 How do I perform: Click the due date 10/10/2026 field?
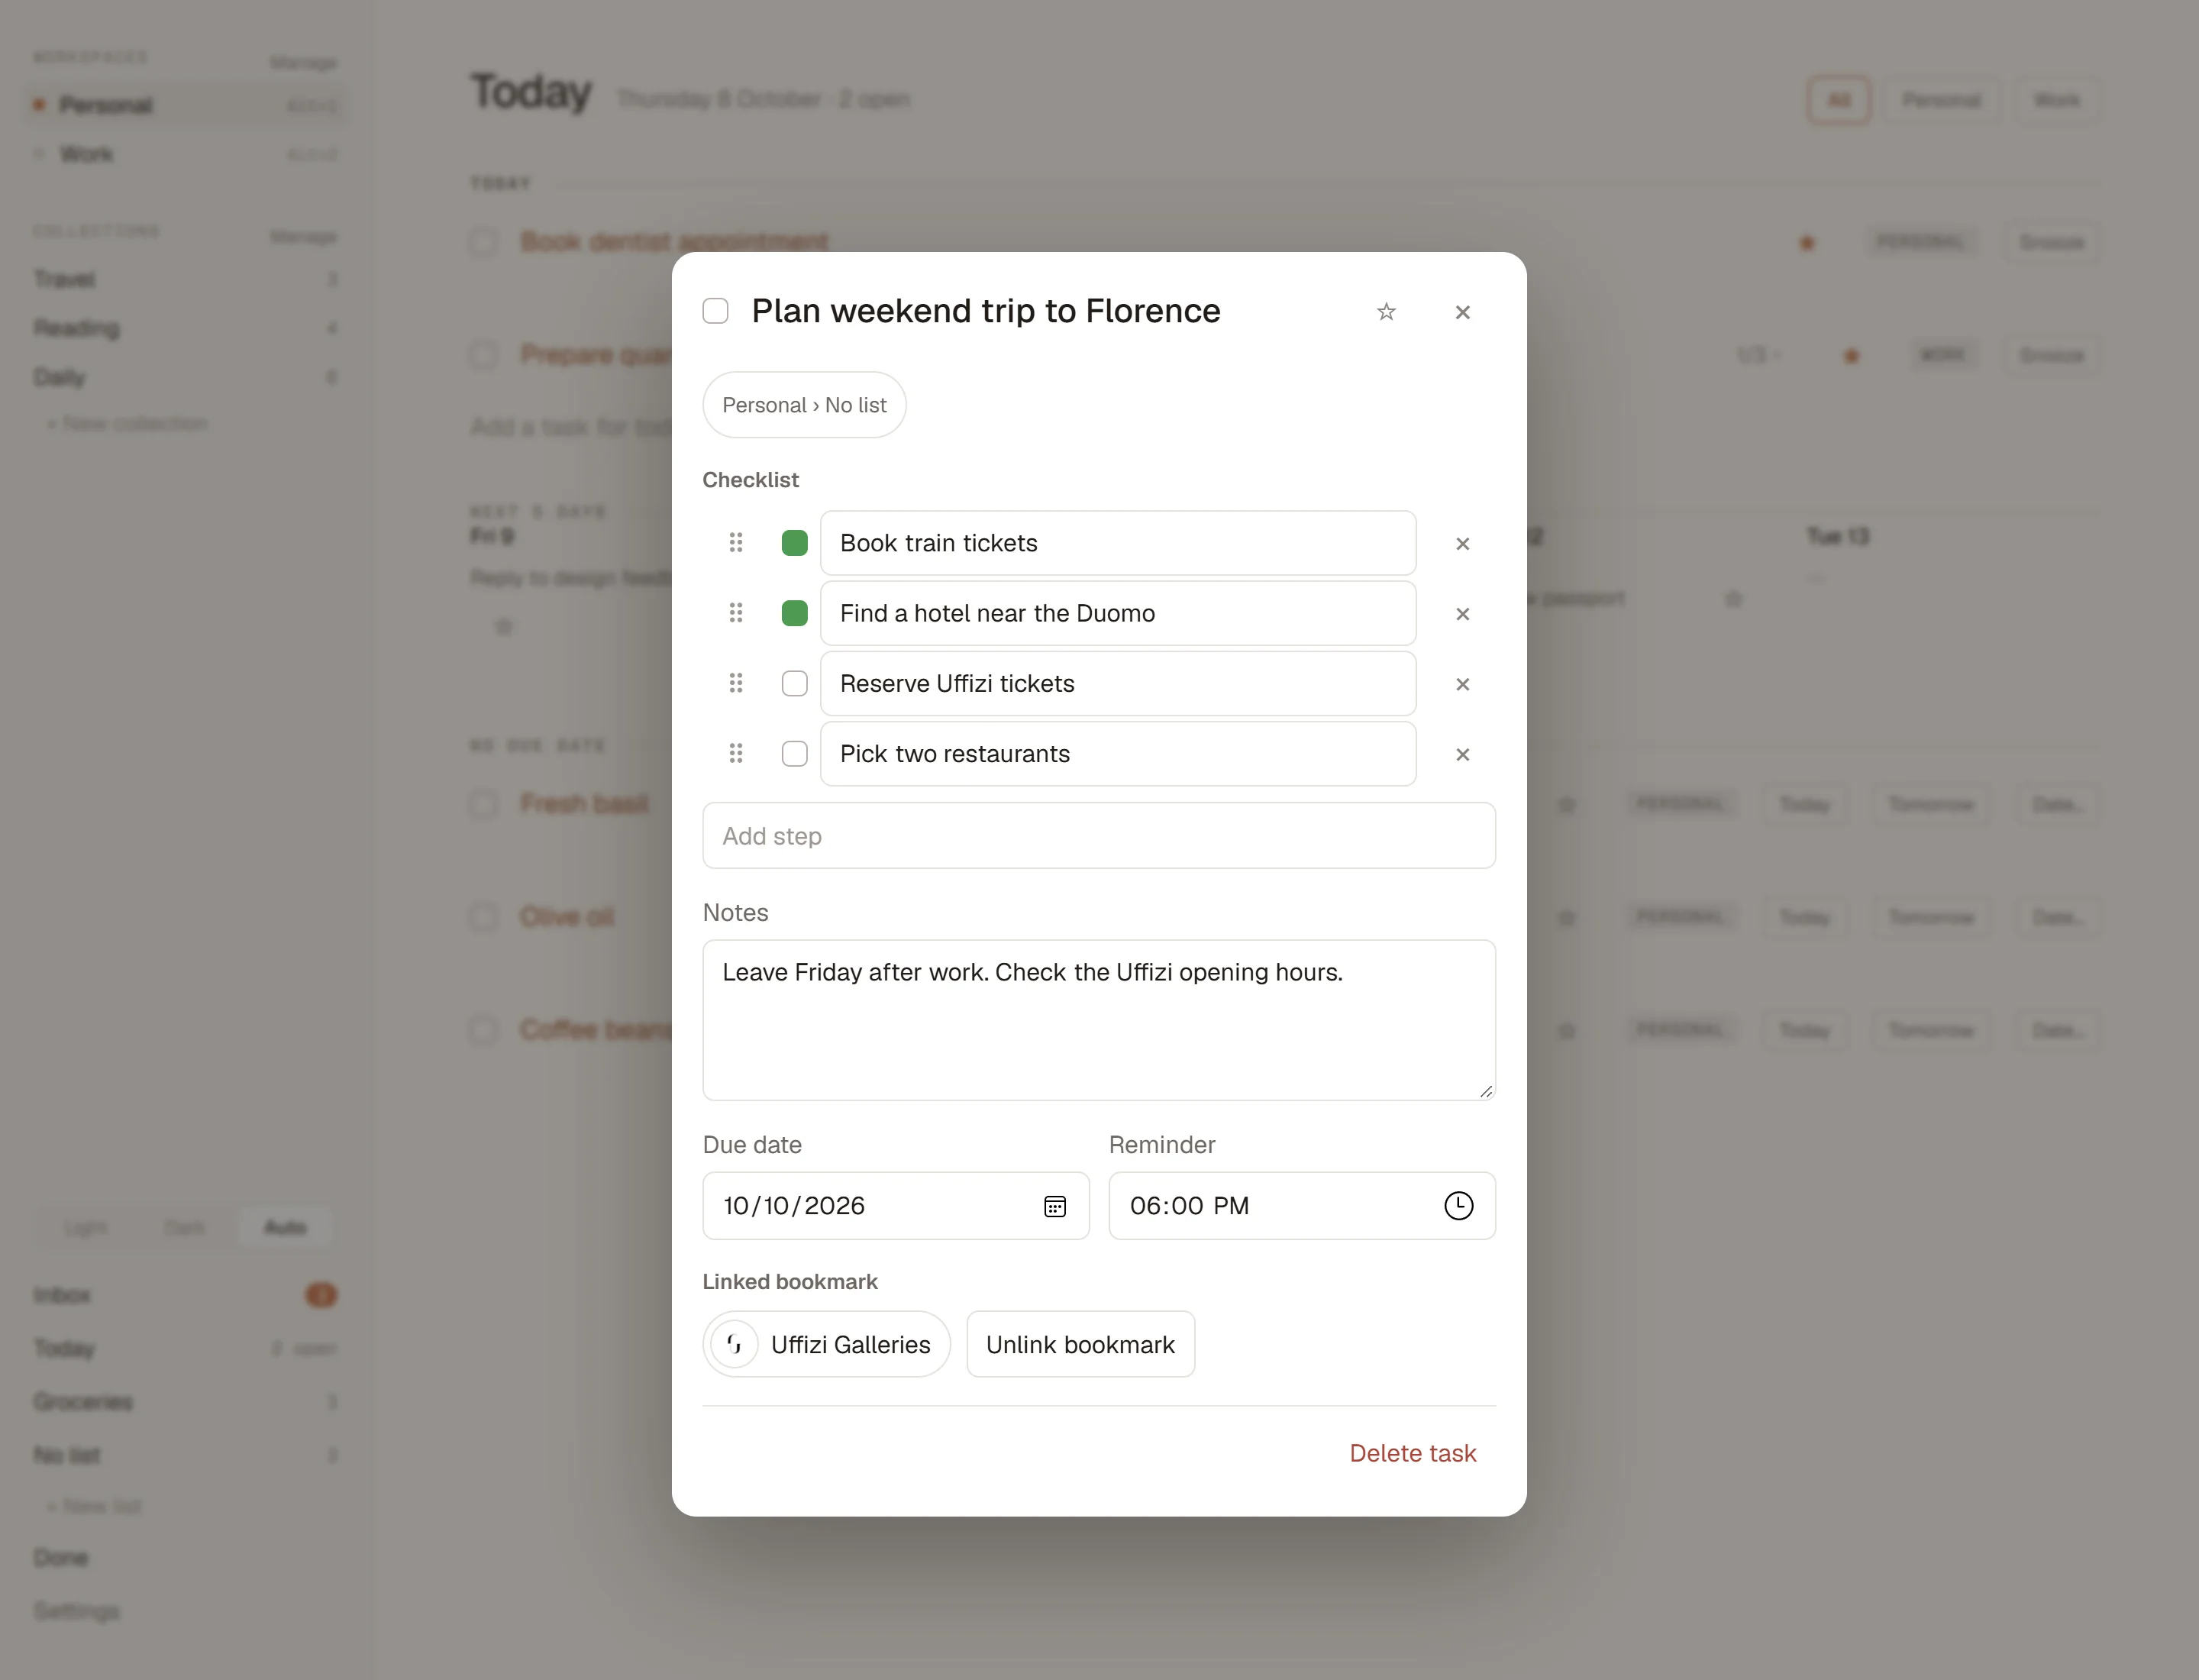pyautogui.click(x=896, y=1206)
